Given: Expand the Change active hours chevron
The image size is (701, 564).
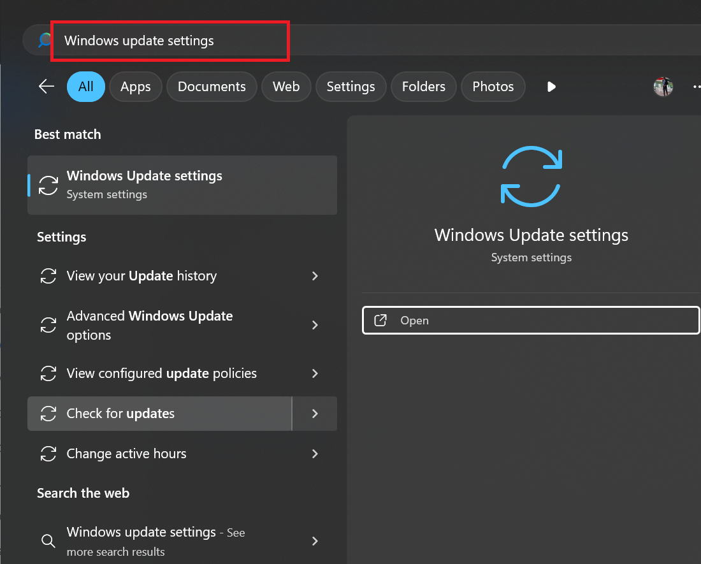Looking at the screenshot, I should click(315, 454).
